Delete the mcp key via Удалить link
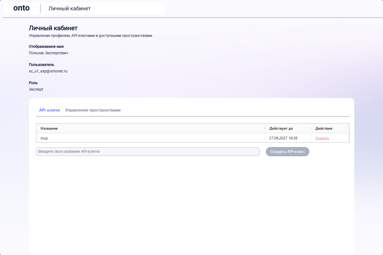The width and height of the screenshot is (383, 255). tap(322, 138)
